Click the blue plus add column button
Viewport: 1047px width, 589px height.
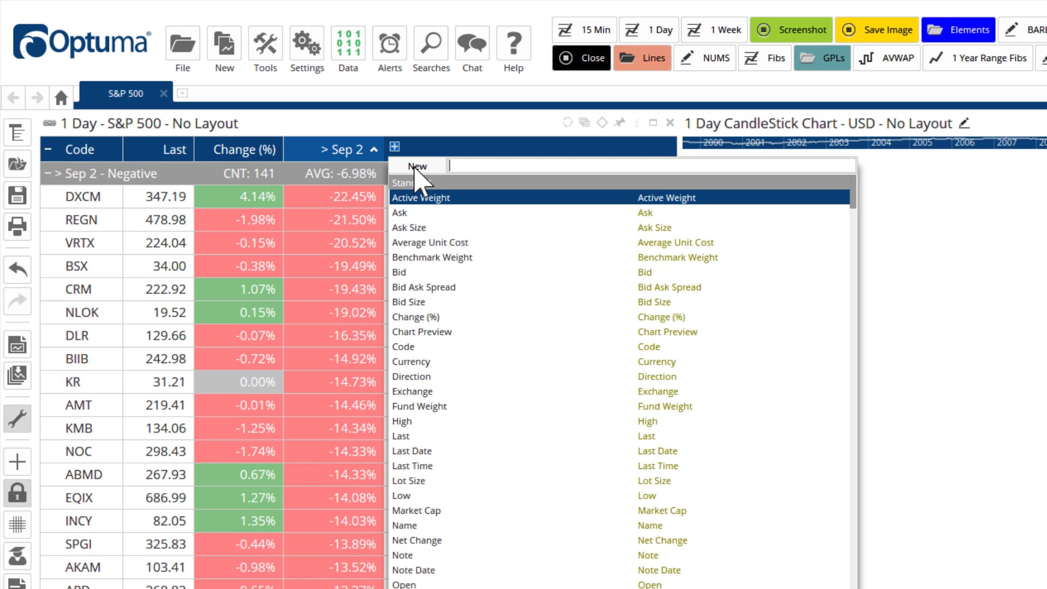tap(395, 146)
